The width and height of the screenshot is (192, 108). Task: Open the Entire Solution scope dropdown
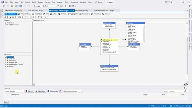pos(14,91)
